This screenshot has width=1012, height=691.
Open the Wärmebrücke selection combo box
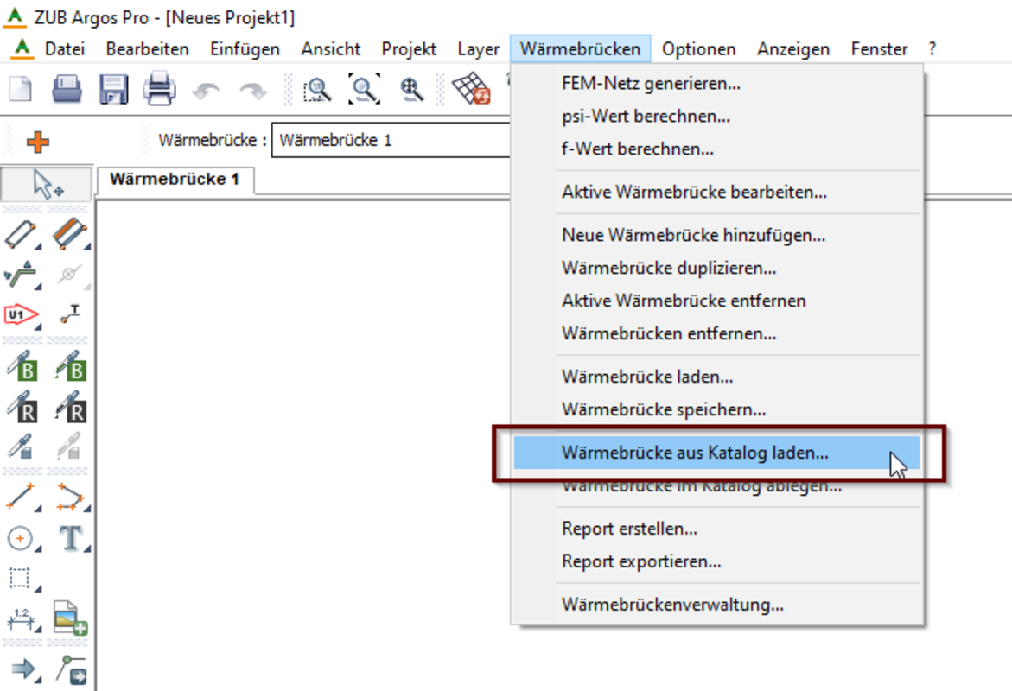pyautogui.click(x=391, y=140)
